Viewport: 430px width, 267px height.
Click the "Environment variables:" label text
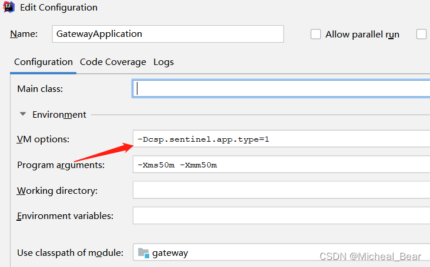click(x=65, y=216)
